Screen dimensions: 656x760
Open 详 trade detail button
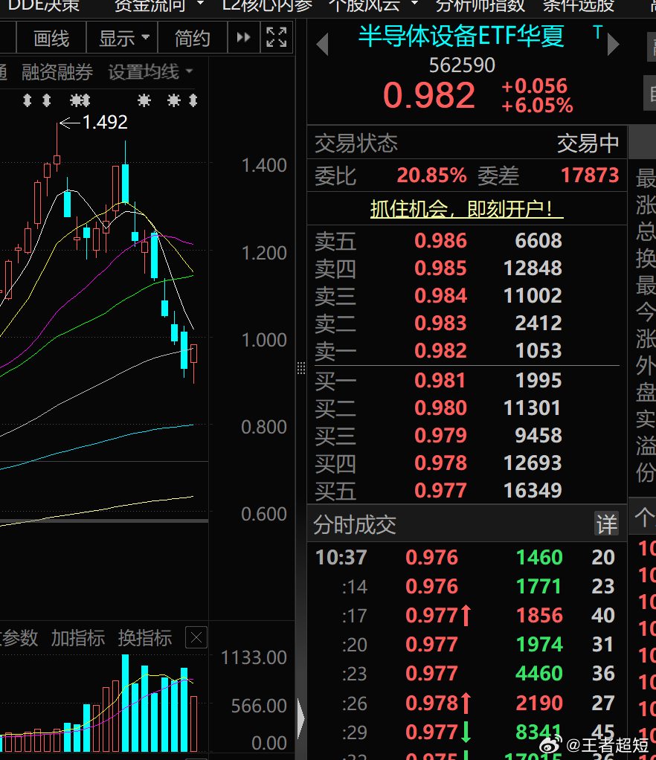pos(607,524)
